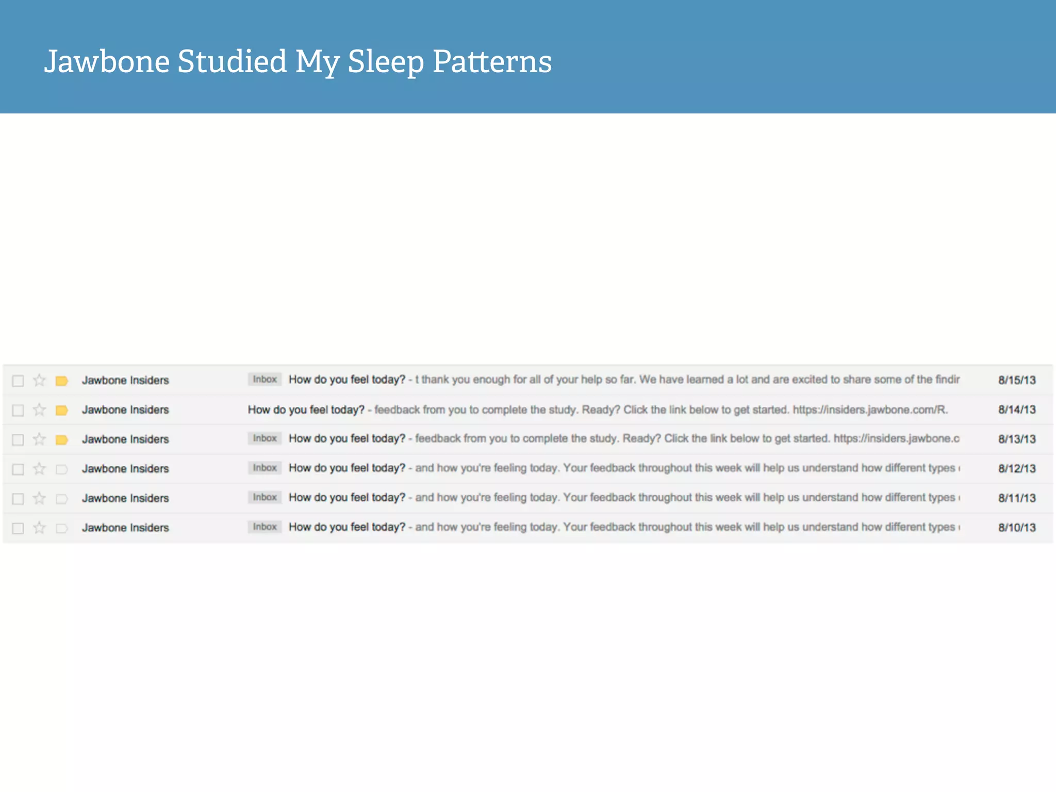
Task: Click Jawbone Insiders sender on 8/11/13 row
Action: tap(125, 498)
